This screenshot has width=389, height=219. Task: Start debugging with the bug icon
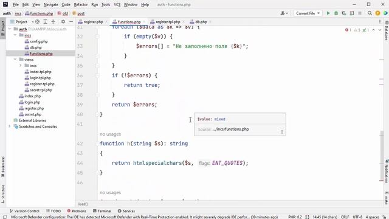click(x=336, y=13)
